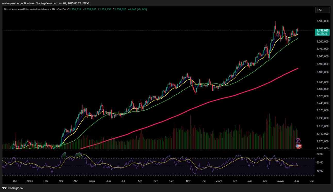Click the Jun label left of Jul 2024
Viewport: 333px width, 192px height.
tap(109, 181)
